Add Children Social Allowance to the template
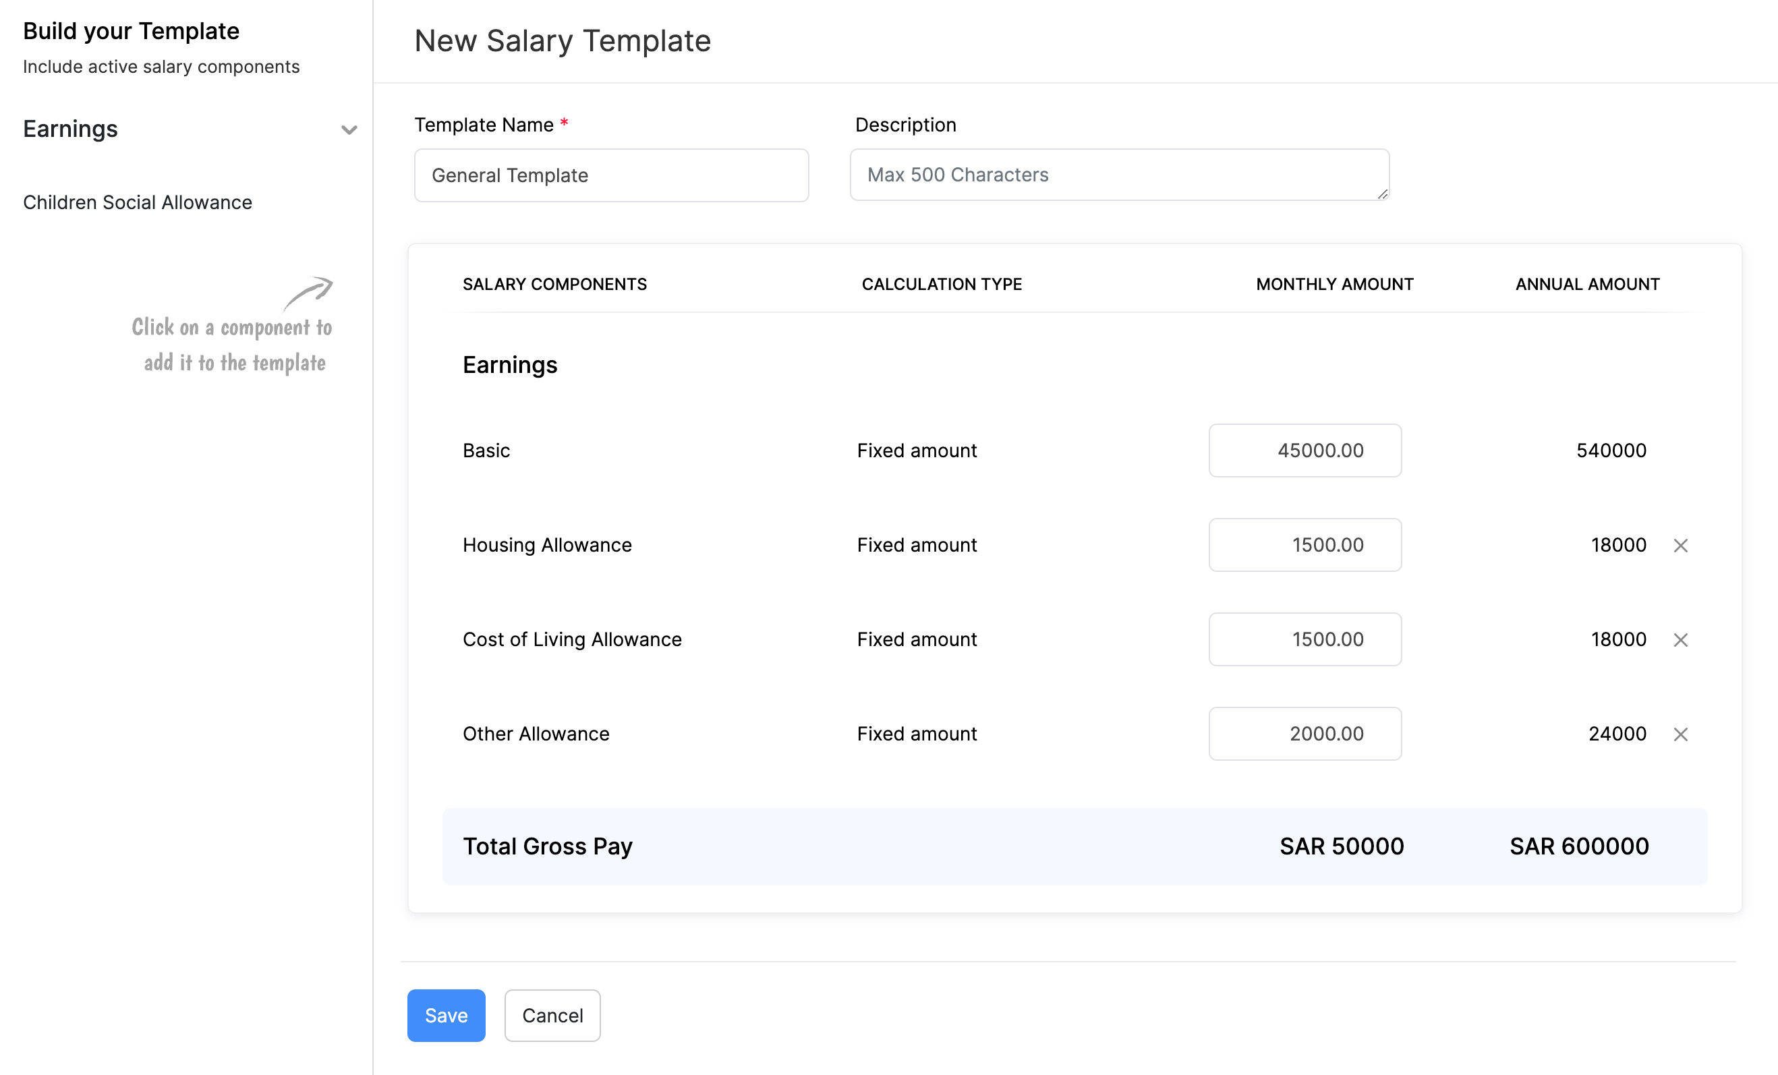 click(137, 203)
